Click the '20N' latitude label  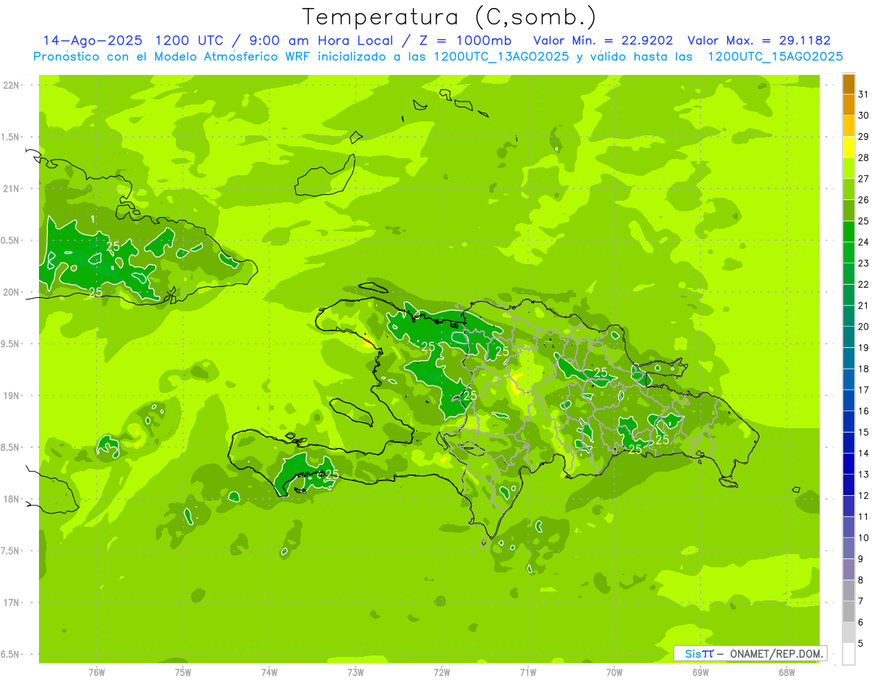(12, 292)
